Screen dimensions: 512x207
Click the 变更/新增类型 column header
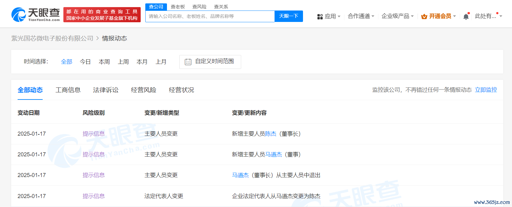162,113
